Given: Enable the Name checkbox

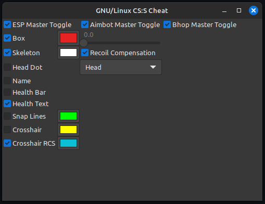Looking at the screenshot, I should click(x=7, y=81).
